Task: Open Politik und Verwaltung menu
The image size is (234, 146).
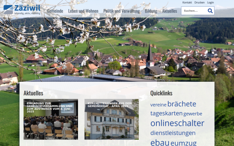Action: [121, 11]
